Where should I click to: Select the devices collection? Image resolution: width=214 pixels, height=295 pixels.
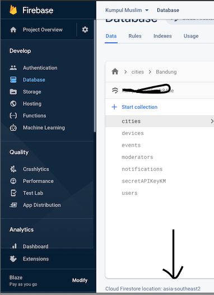(133, 133)
